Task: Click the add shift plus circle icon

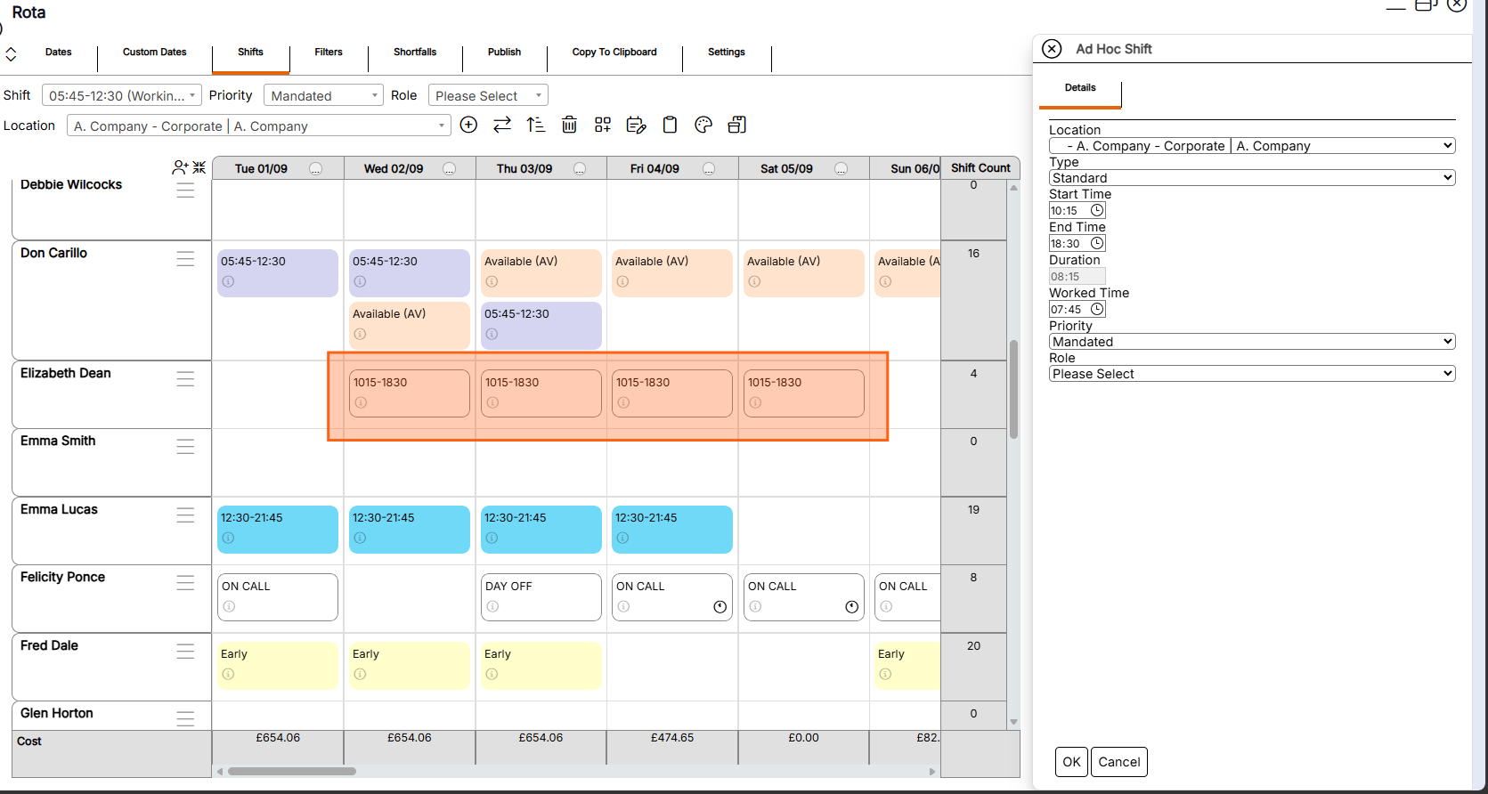Action: [x=468, y=125]
